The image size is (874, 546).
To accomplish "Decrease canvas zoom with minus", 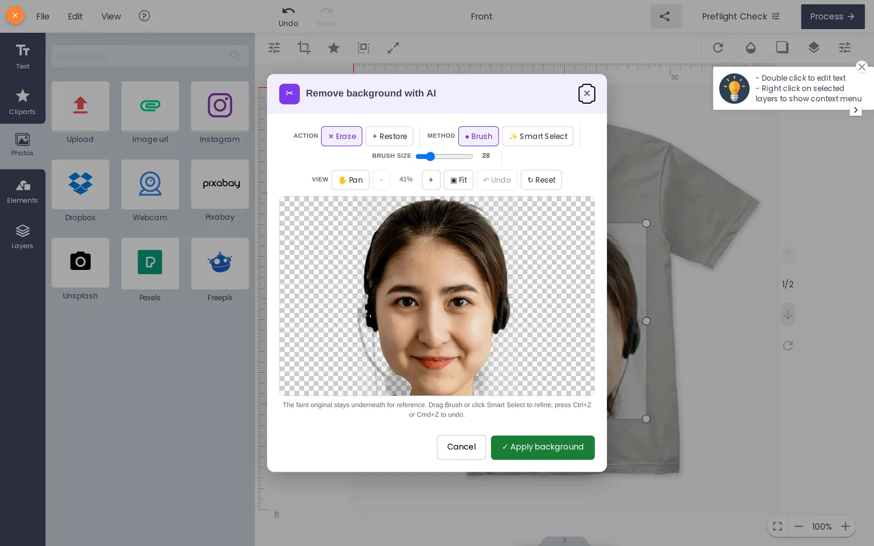I will 799,526.
